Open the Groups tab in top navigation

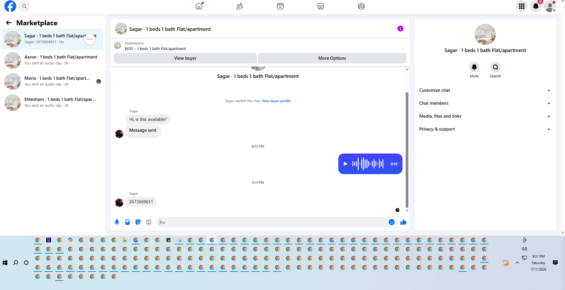[361, 6]
